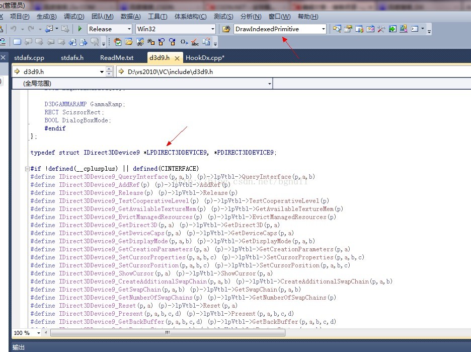Open the 帮助(H) menu
This screenshot has height=352, width=471.
308,17
